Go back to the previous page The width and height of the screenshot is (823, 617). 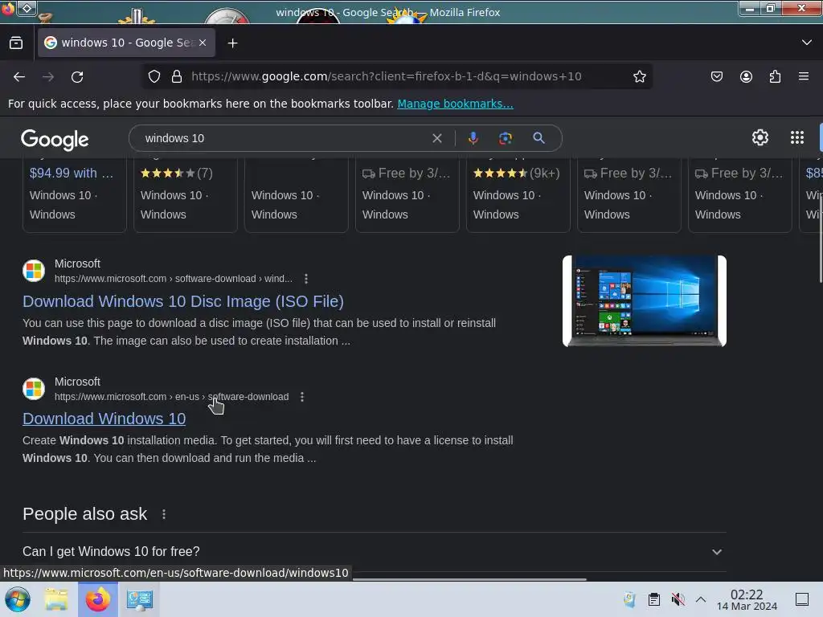[19, 77]
